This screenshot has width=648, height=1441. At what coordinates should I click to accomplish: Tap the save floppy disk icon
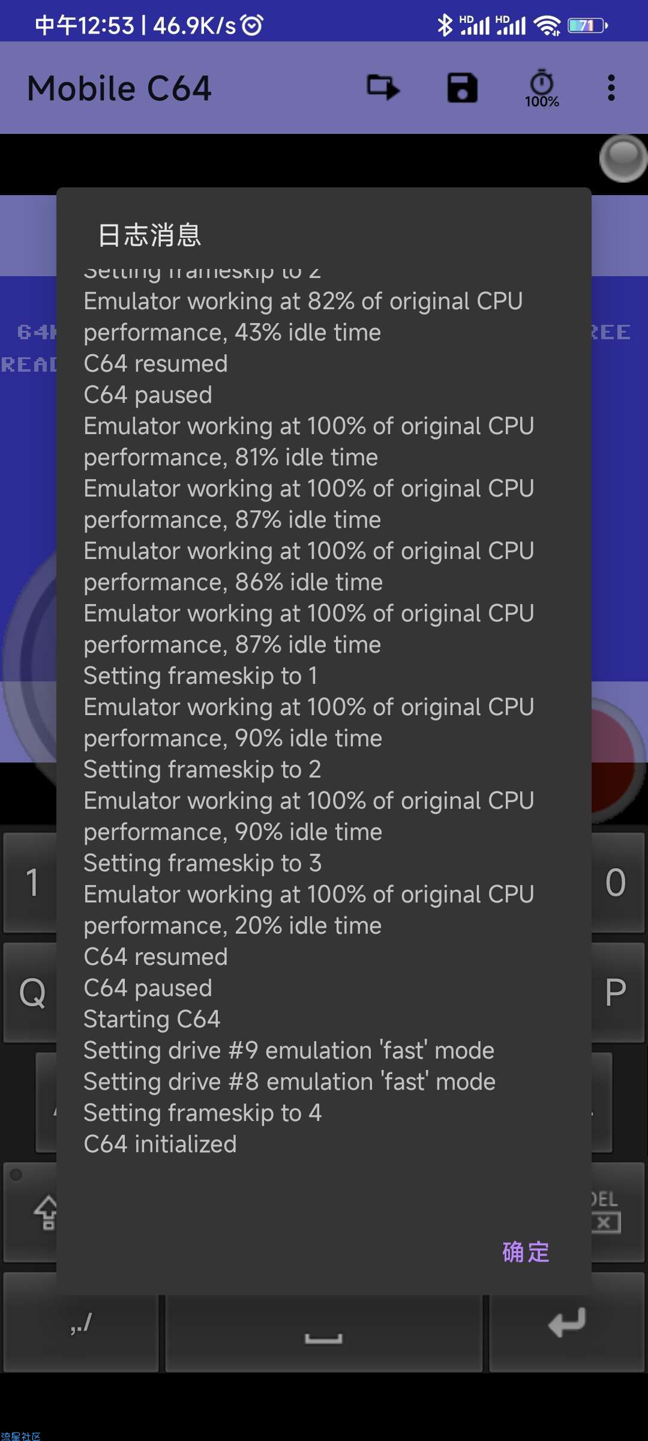click(x=462, y=88)
